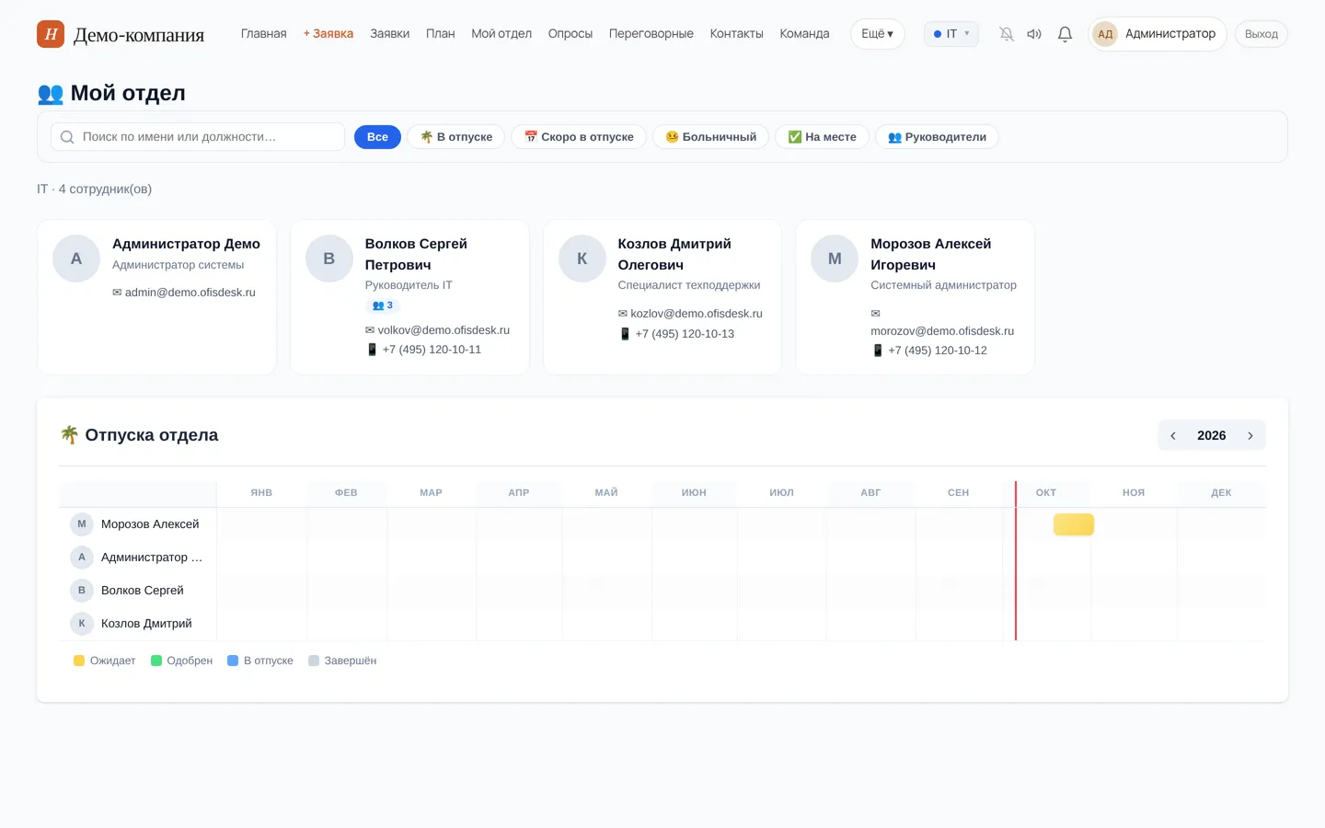The width and height of the screenshot is (1325, 828).
Task: Open the notifications bell
Action: [x=1065, y=34]
